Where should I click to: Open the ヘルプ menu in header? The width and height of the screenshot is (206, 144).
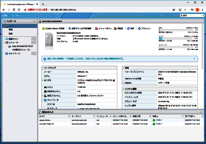171,15
